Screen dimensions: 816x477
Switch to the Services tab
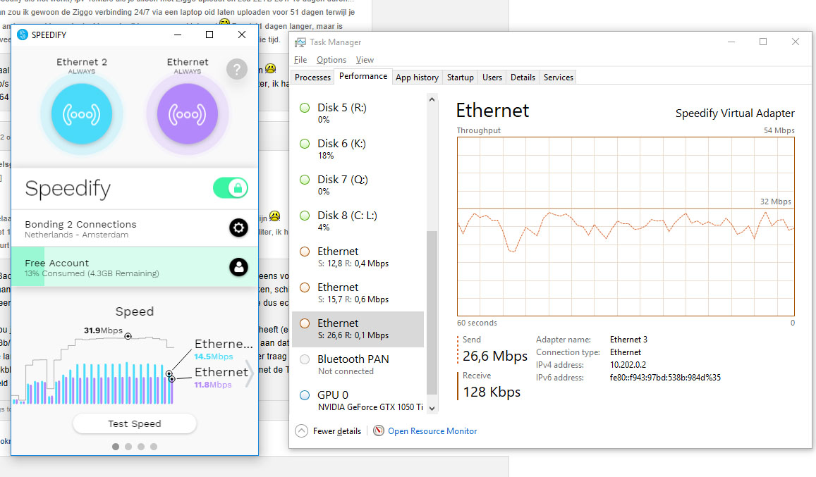[x=559, y=77]
